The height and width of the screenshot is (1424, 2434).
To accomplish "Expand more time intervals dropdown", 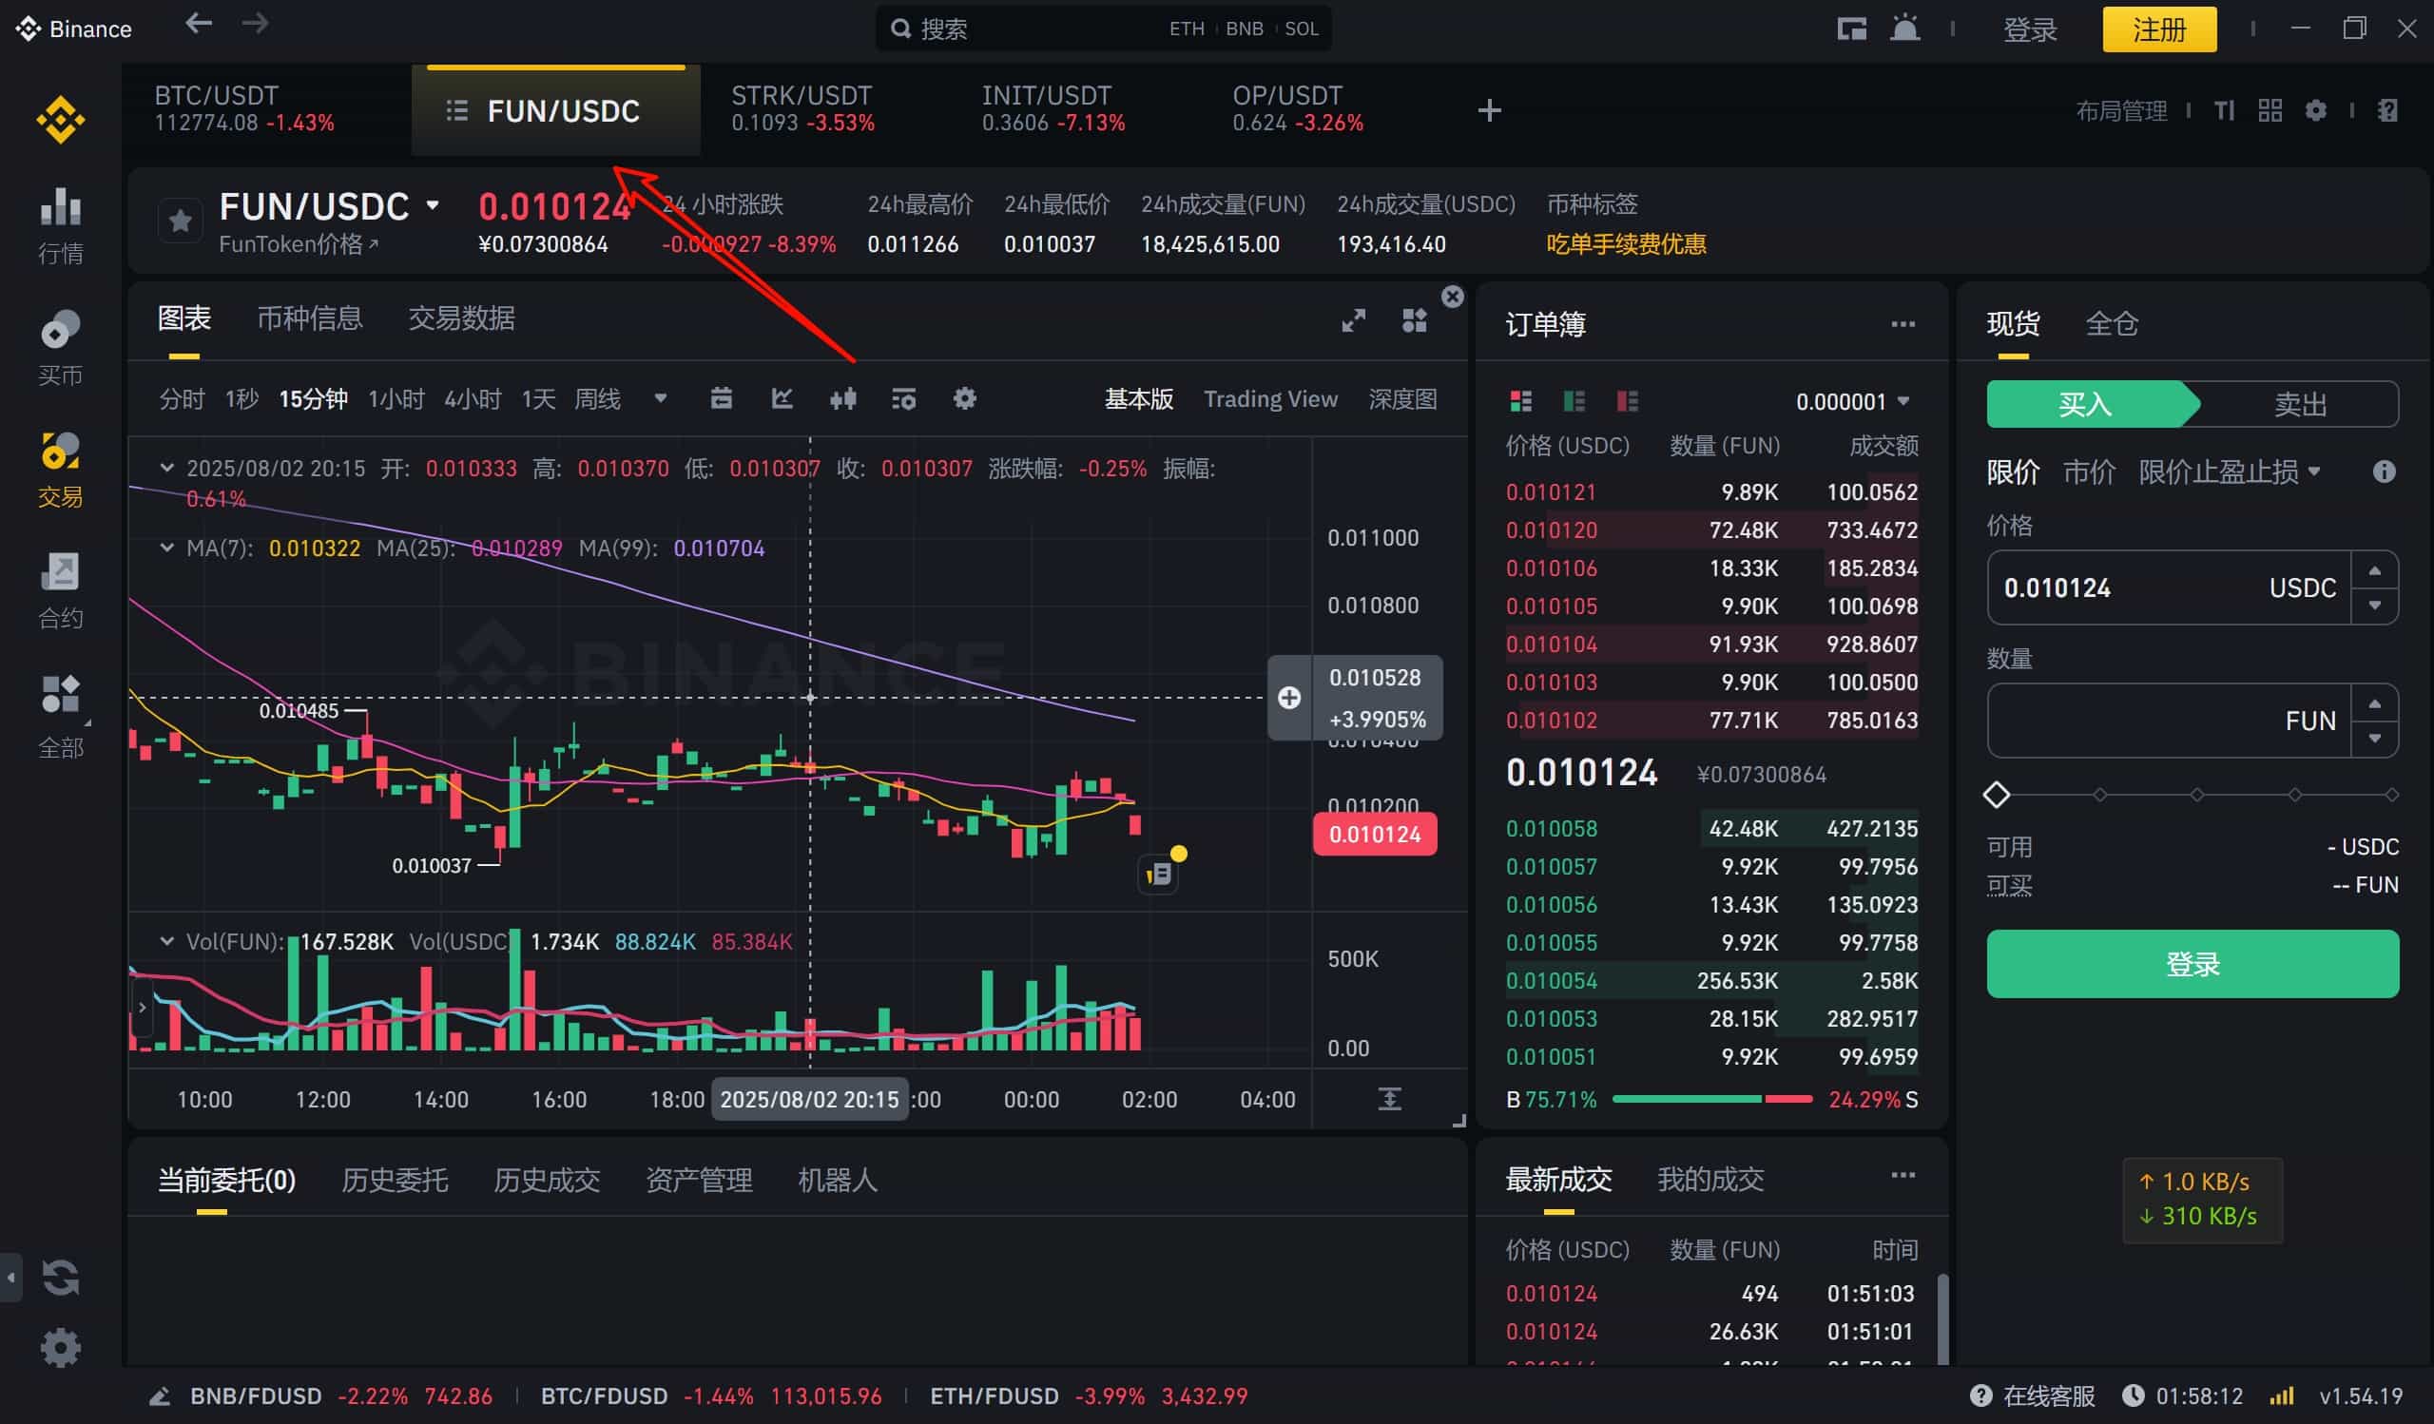I will (661, 397).
